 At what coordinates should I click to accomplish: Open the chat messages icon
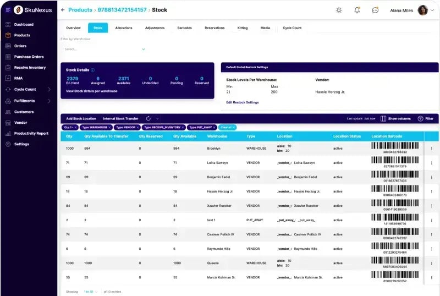point(375,10)
